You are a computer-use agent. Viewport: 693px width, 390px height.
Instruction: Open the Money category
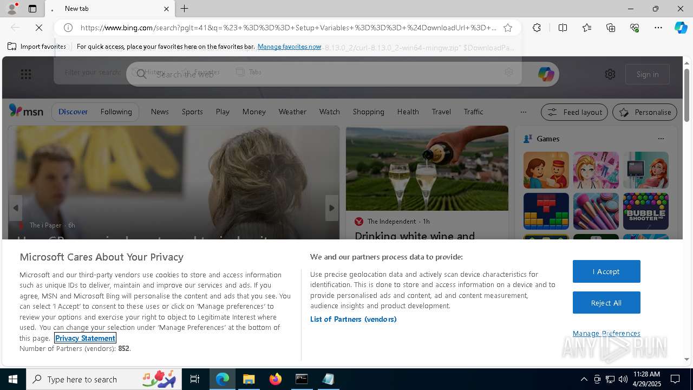(x=254, y=112)
